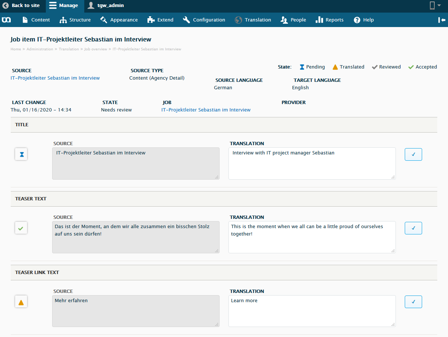Open the Structure menu

tap(75, 20)
